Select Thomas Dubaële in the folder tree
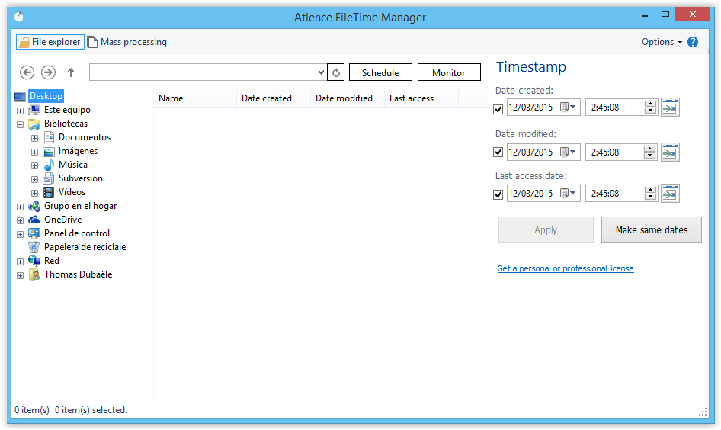 pyautogui.click(x=79, y=274)
